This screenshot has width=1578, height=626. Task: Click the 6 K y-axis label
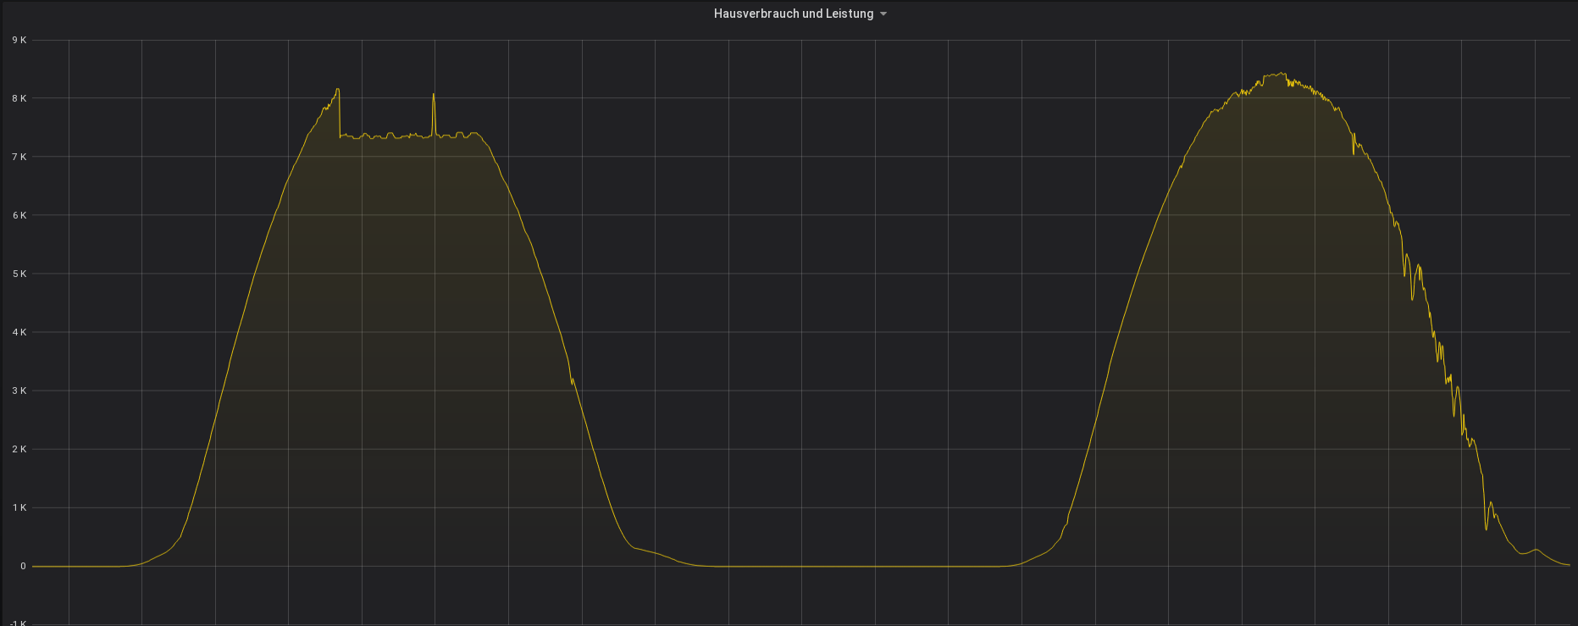19,215
